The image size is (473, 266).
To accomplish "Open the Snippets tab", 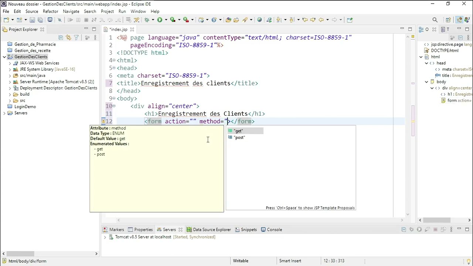I will pos(246,229).
